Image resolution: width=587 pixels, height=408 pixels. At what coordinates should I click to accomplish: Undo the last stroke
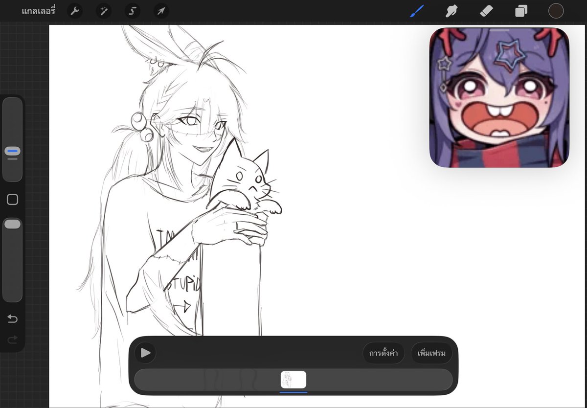click(12, 319)
